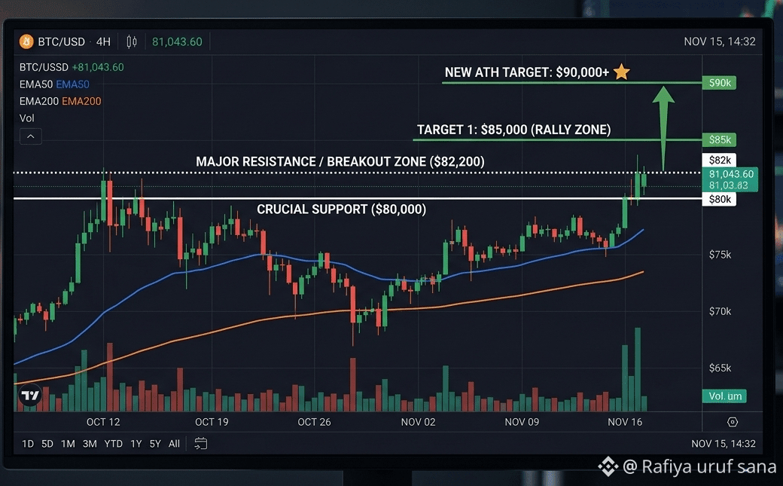
Task: Click the $90k price label
Action: coord(719,82)
